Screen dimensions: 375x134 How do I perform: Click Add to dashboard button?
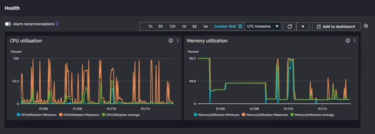coord(336,26)
